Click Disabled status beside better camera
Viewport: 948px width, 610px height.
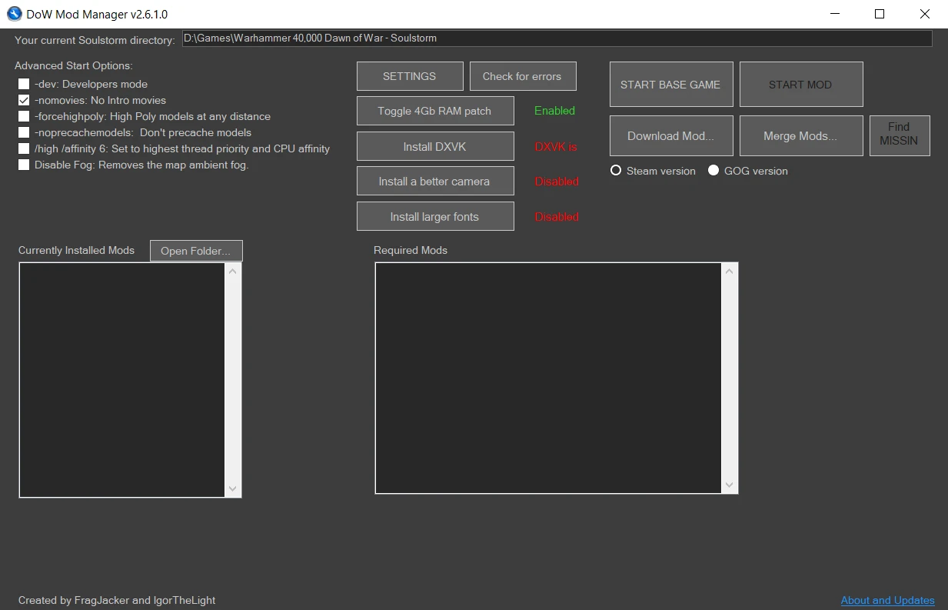click(x=557, y=182)
